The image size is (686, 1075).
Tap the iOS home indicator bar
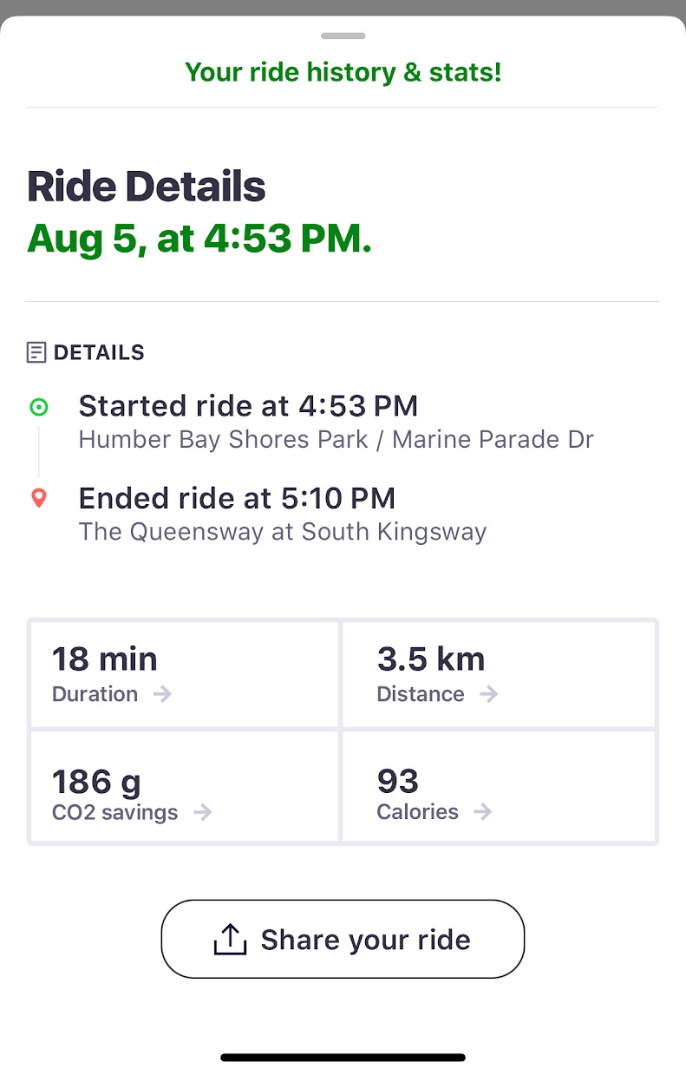tap(343, 1058)
